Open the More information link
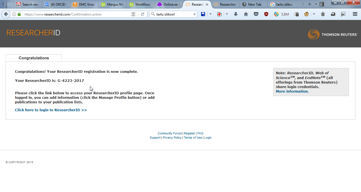361x192 pixels. pyautogui.click(x=292, y=91)
